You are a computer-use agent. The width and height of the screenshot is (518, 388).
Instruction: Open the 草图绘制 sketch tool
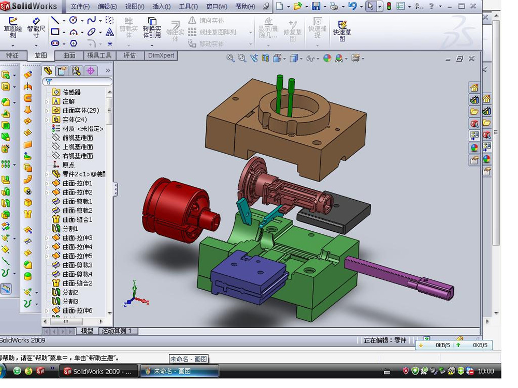(x=12, y=28)
